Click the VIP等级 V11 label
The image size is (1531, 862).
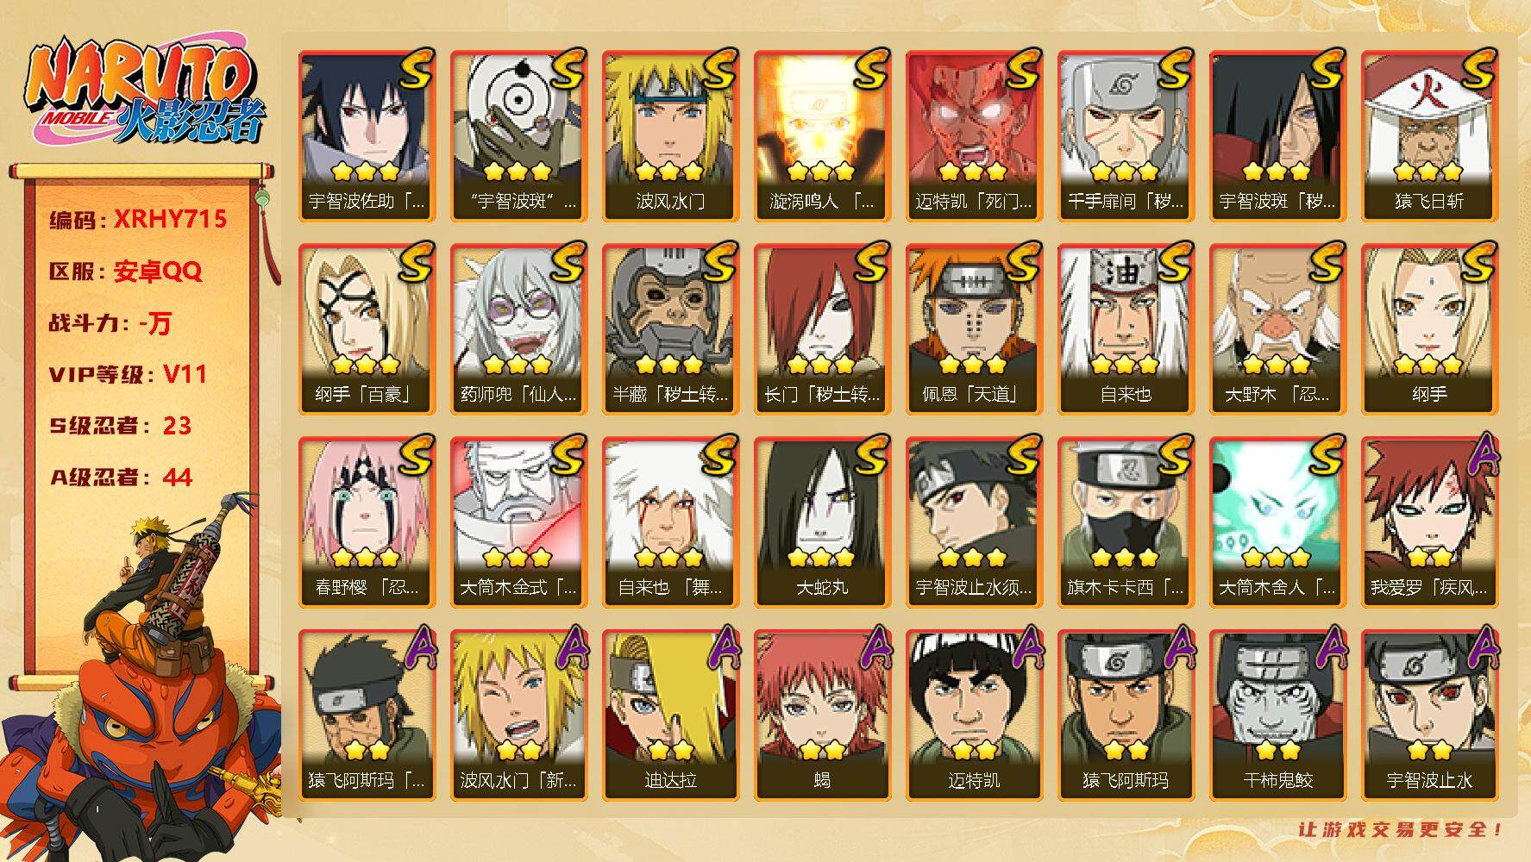coord(128,374)
